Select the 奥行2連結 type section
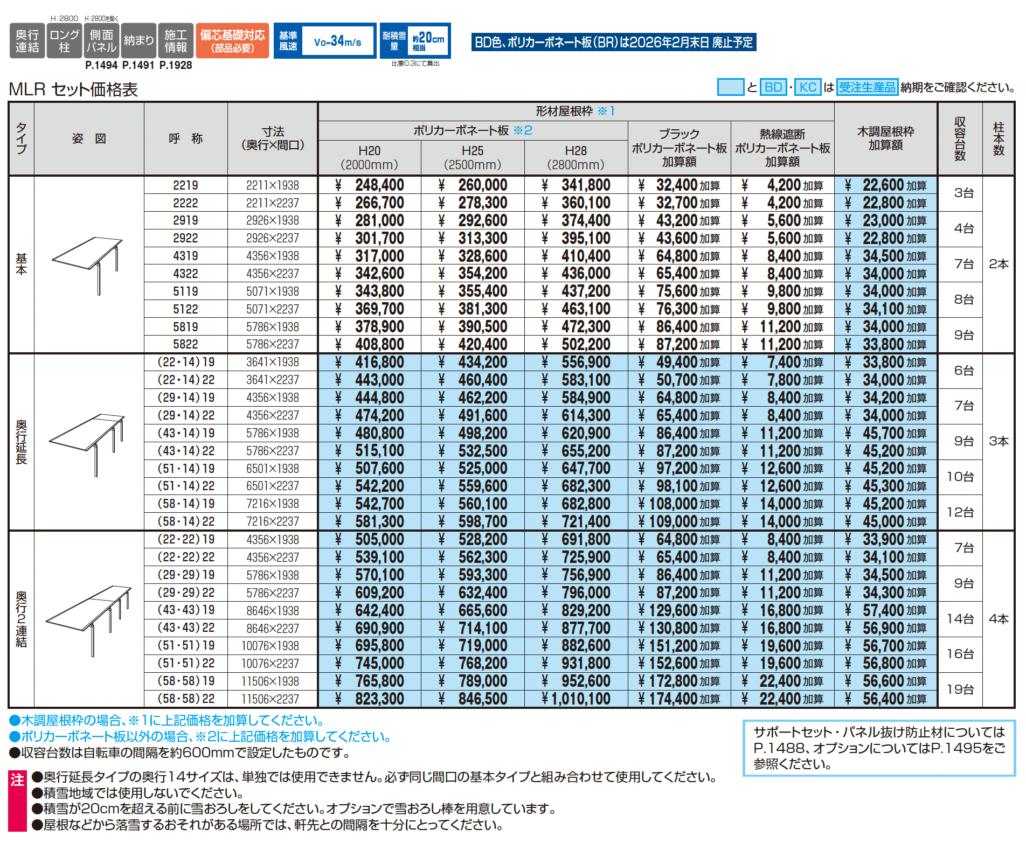Image resolution: width=1026 pixels, height=843 pixels. click(x=21, y=619)
